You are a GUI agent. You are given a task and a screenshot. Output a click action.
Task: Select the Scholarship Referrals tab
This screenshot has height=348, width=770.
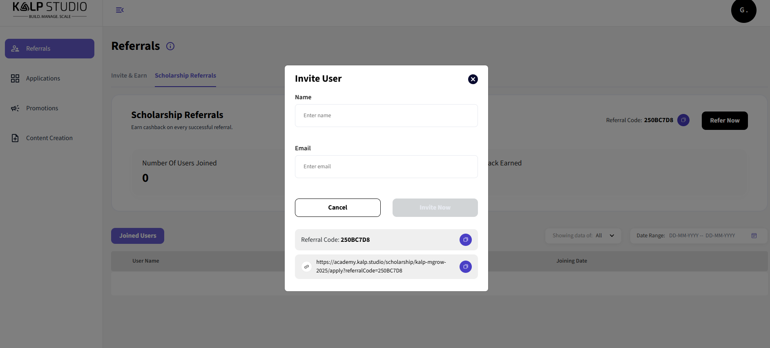tap(185, 76)
